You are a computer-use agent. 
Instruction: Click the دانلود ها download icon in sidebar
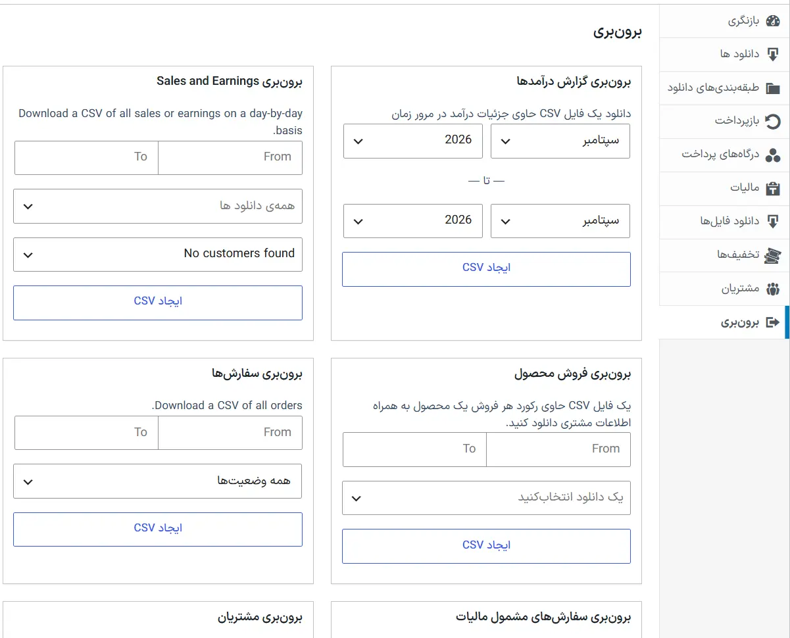pyautogui.click(x=773, y=54)
